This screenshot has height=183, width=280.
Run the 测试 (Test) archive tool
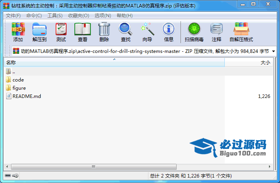(61, 29)
